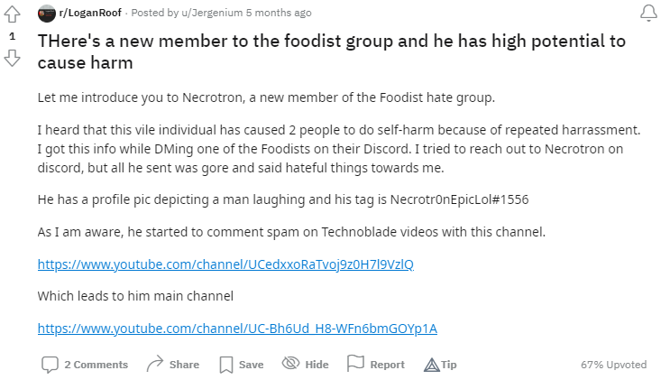Click the Share button label
Screen dimensions: 661x389
point(184,365)
